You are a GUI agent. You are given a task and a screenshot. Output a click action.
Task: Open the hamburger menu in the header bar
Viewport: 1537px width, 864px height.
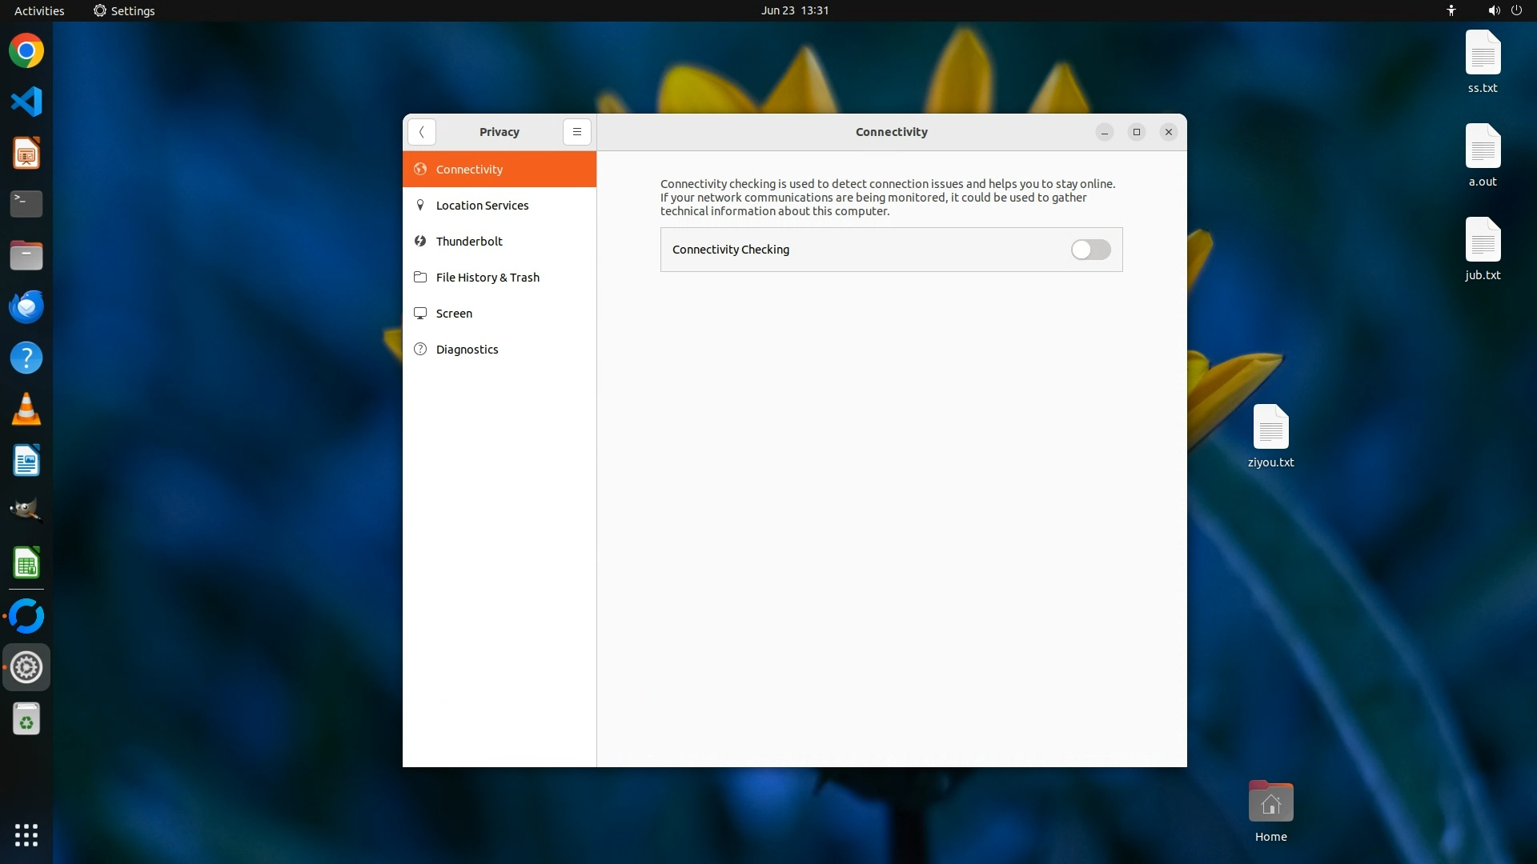(576, 132)
